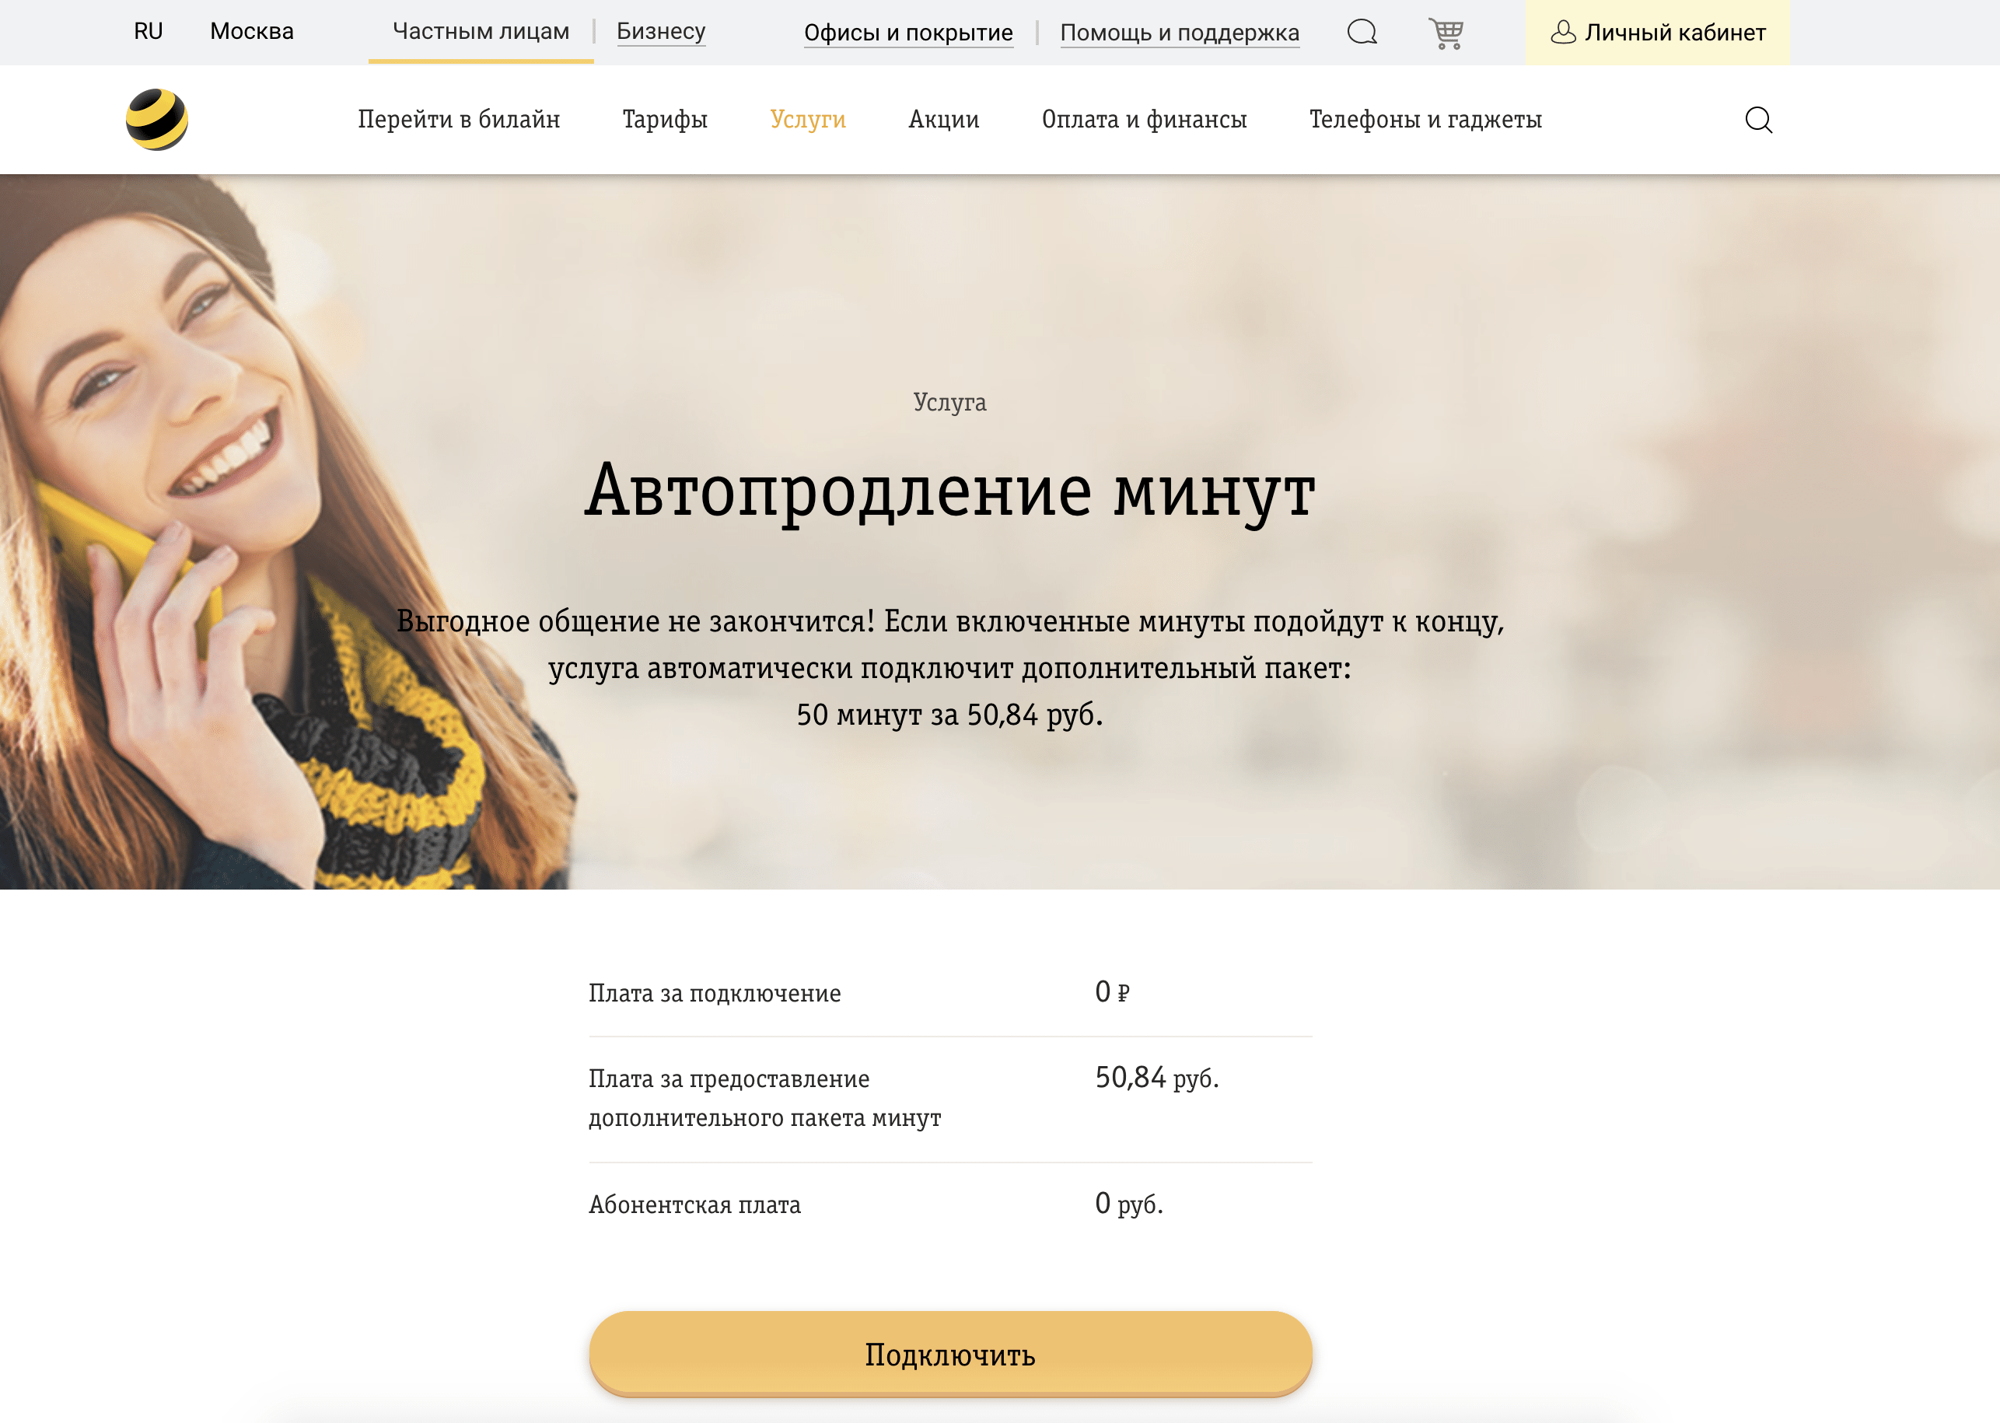Viewport: 2000px width, 1423px height.
Task: Open Помощь и поддержка
Action: click(1179, 33)
